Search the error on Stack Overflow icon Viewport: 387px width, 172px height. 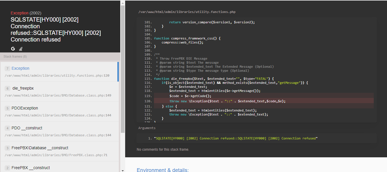tap(21, 49)
